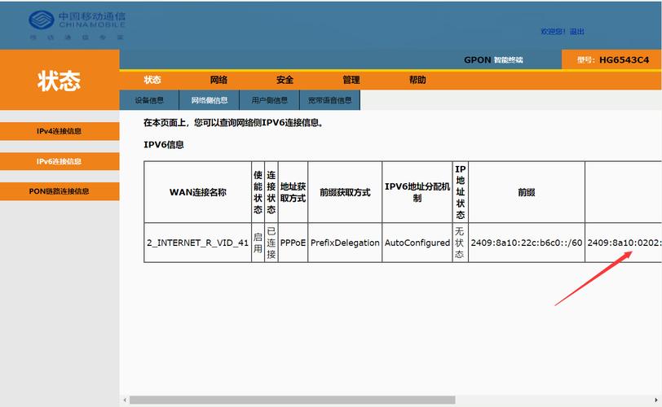Click prefix value 2409:8a10:22c:b6c0::/60
Viewport: 662px width, 407px height.
coord(527,243)
